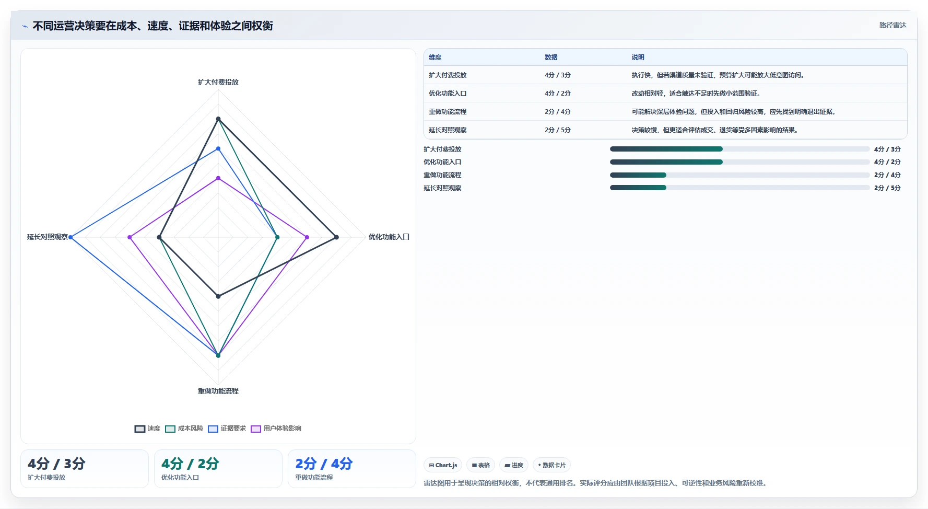
Task: Click the small blue icon before the page title
Action: 25,26
